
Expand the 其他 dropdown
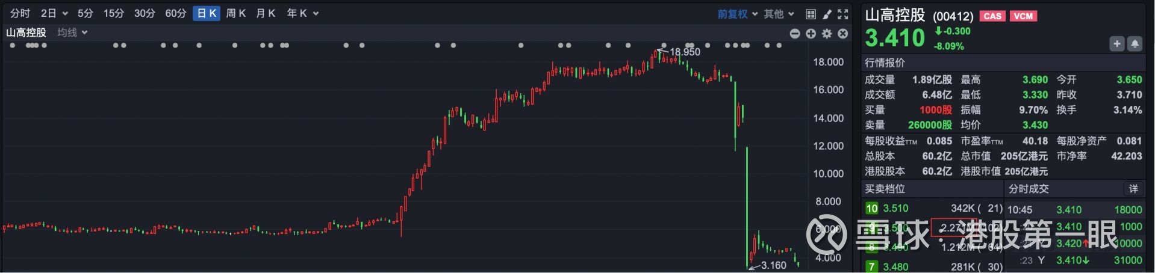[779, 14]
